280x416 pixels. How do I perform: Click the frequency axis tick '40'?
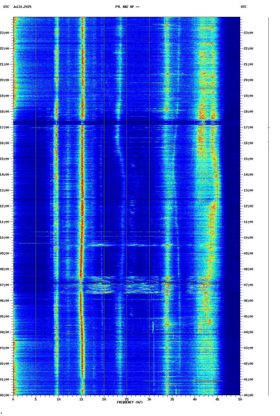(195, 399)
